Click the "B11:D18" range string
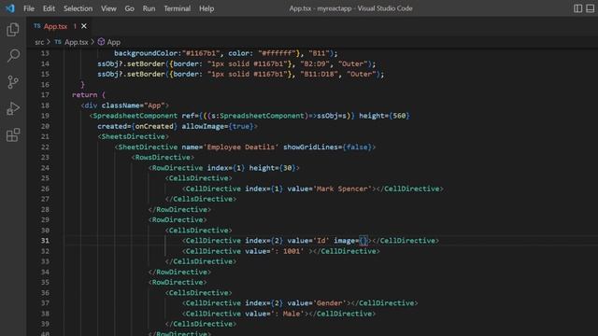598x336 pixels. pyautogui.click(x=320, y=74)
